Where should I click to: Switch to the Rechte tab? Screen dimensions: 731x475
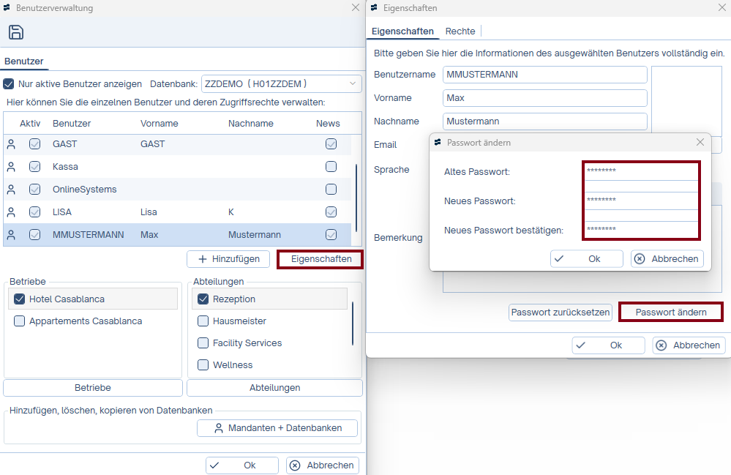(x=460, y=31)
